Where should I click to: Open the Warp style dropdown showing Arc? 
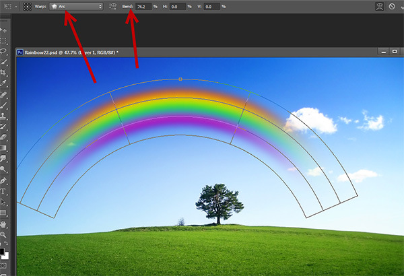point(77,6)
